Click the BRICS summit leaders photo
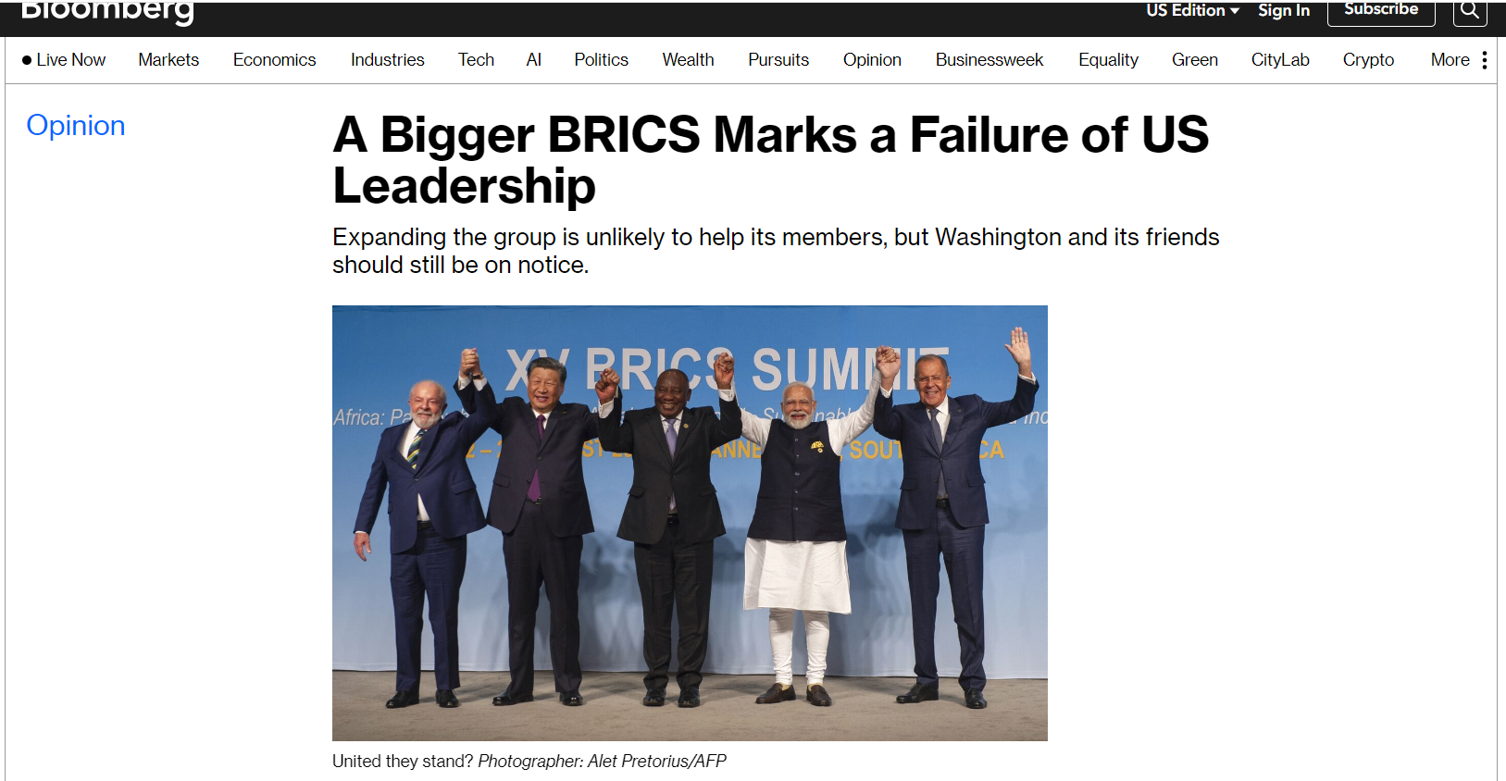Viewport: 1506px width, 781px height. 690,523
